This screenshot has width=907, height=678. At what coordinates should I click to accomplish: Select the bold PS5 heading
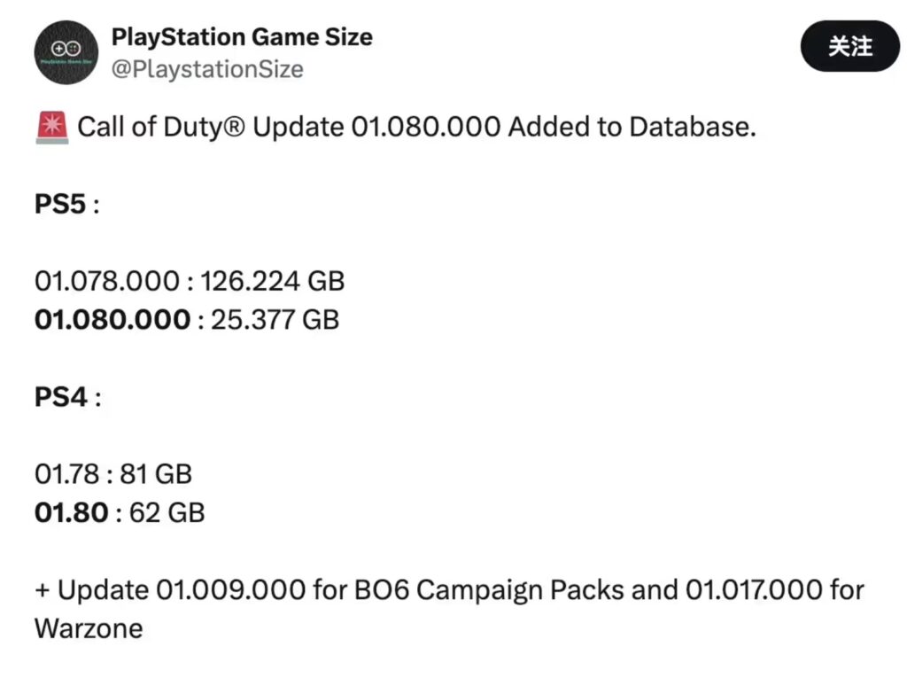tap(60, 205)
